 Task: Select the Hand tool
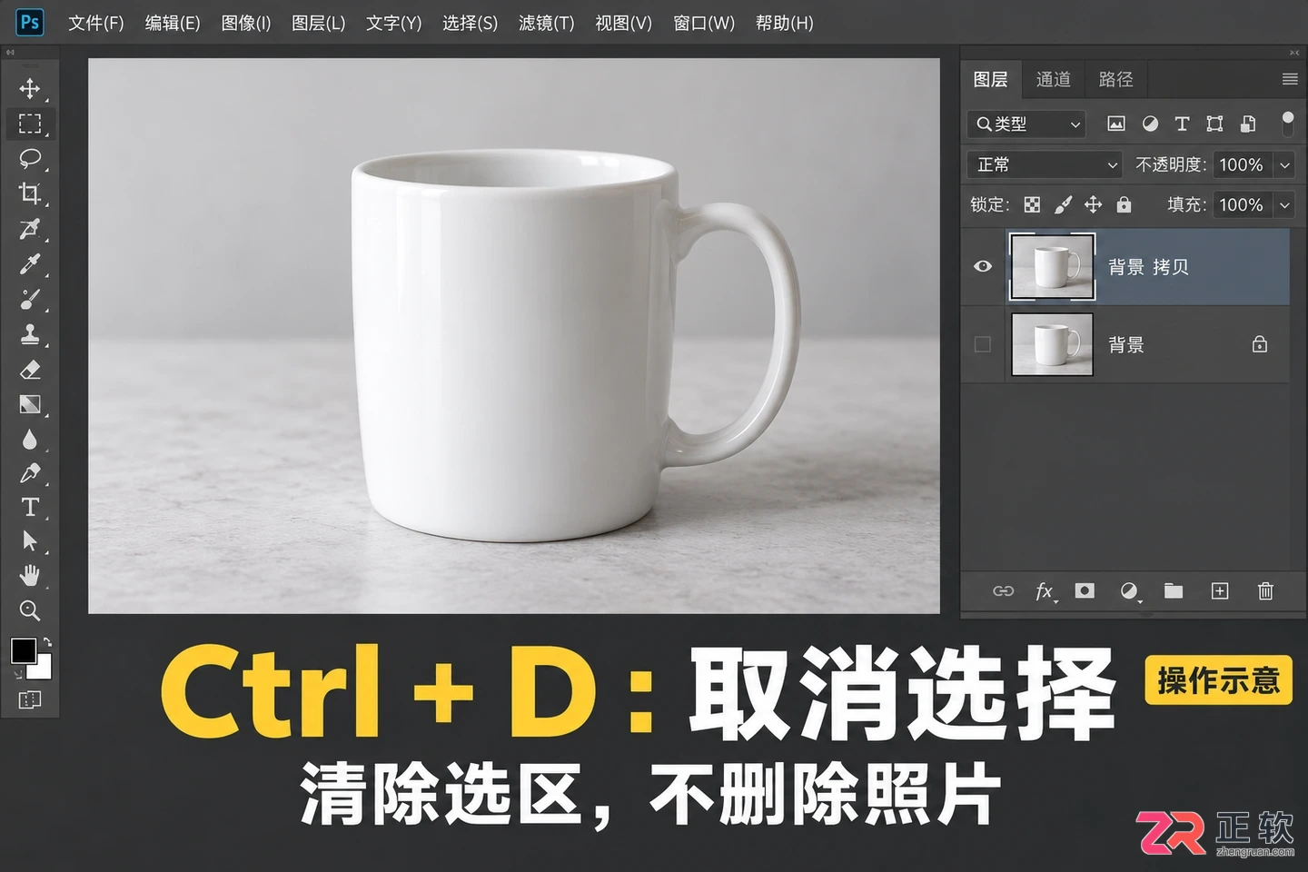tap(30, 575)
